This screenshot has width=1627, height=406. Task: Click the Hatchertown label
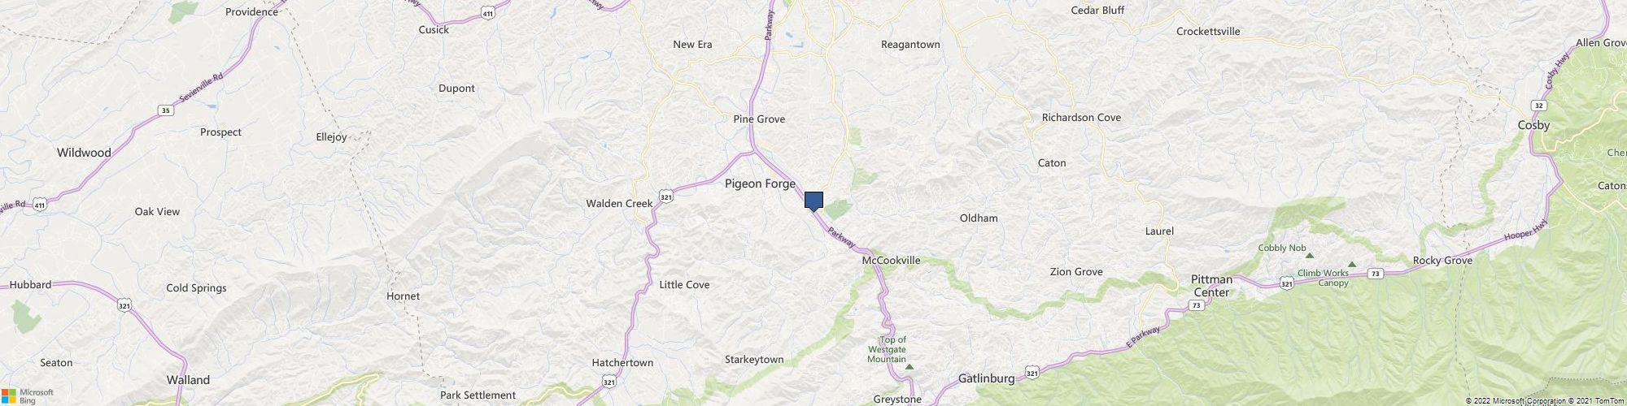coord(622,363)
